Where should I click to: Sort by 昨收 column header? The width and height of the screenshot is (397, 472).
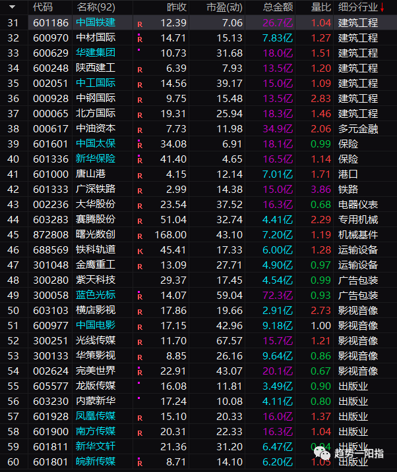(x=177, y=7)
